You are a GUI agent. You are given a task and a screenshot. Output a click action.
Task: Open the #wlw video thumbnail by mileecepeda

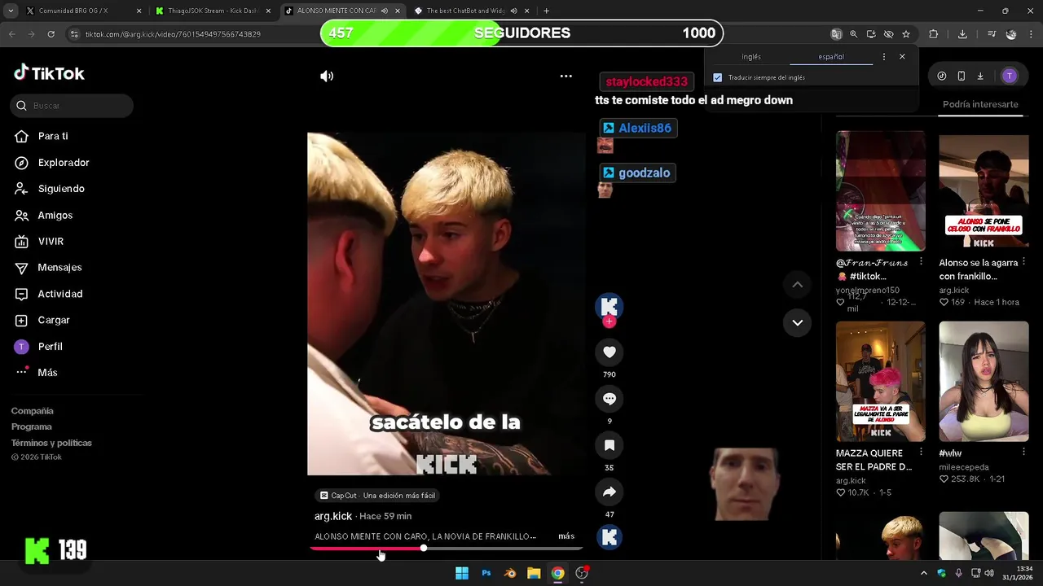(x=984, y=381)
